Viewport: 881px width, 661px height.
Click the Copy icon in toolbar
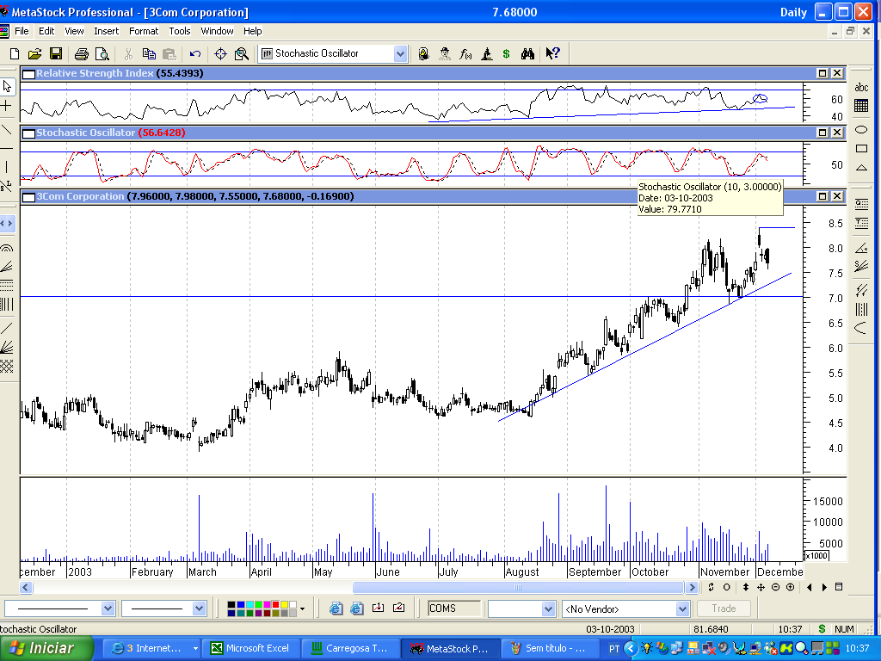tap(149, 54)
